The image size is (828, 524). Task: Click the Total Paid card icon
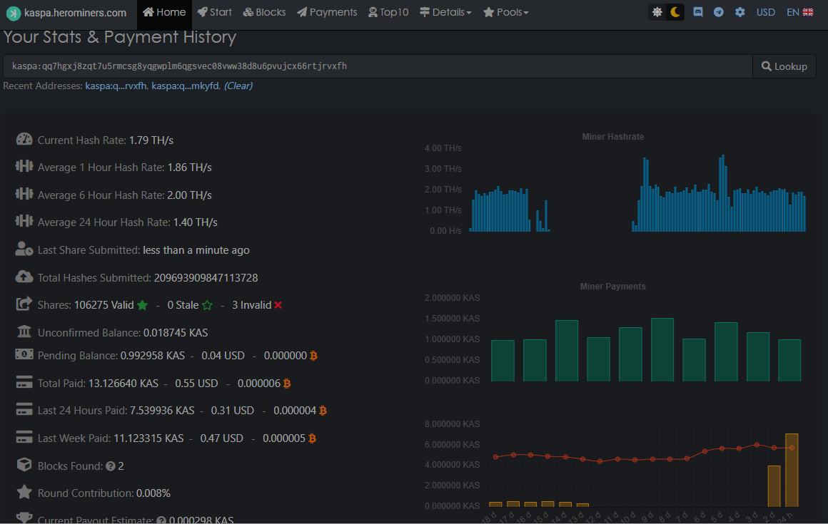click(24, 382)
